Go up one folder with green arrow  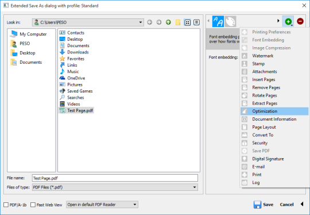click(168, 22)
